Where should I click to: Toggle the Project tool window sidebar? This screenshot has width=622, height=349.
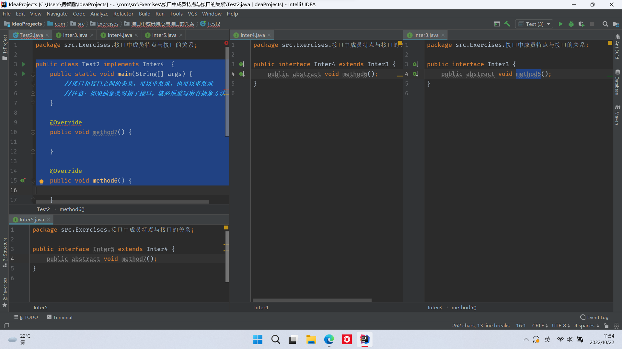pos(5,47)
